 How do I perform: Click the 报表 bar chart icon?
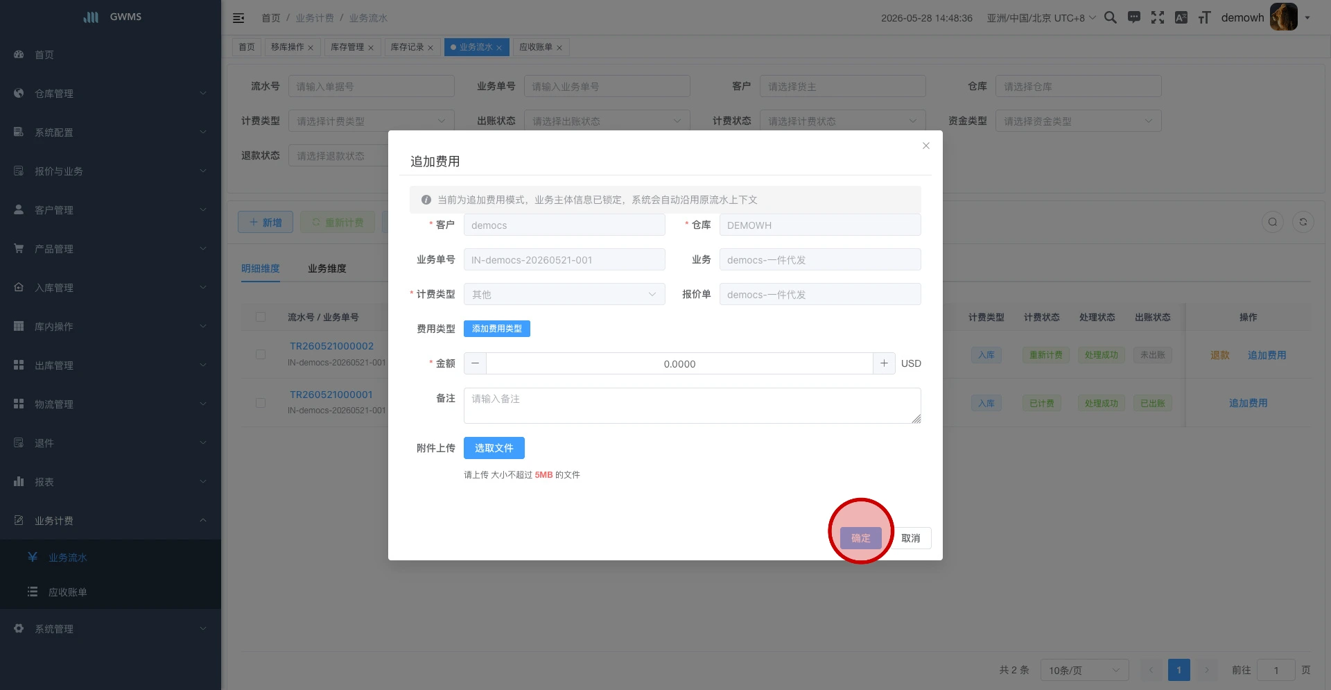click(19, 481)
